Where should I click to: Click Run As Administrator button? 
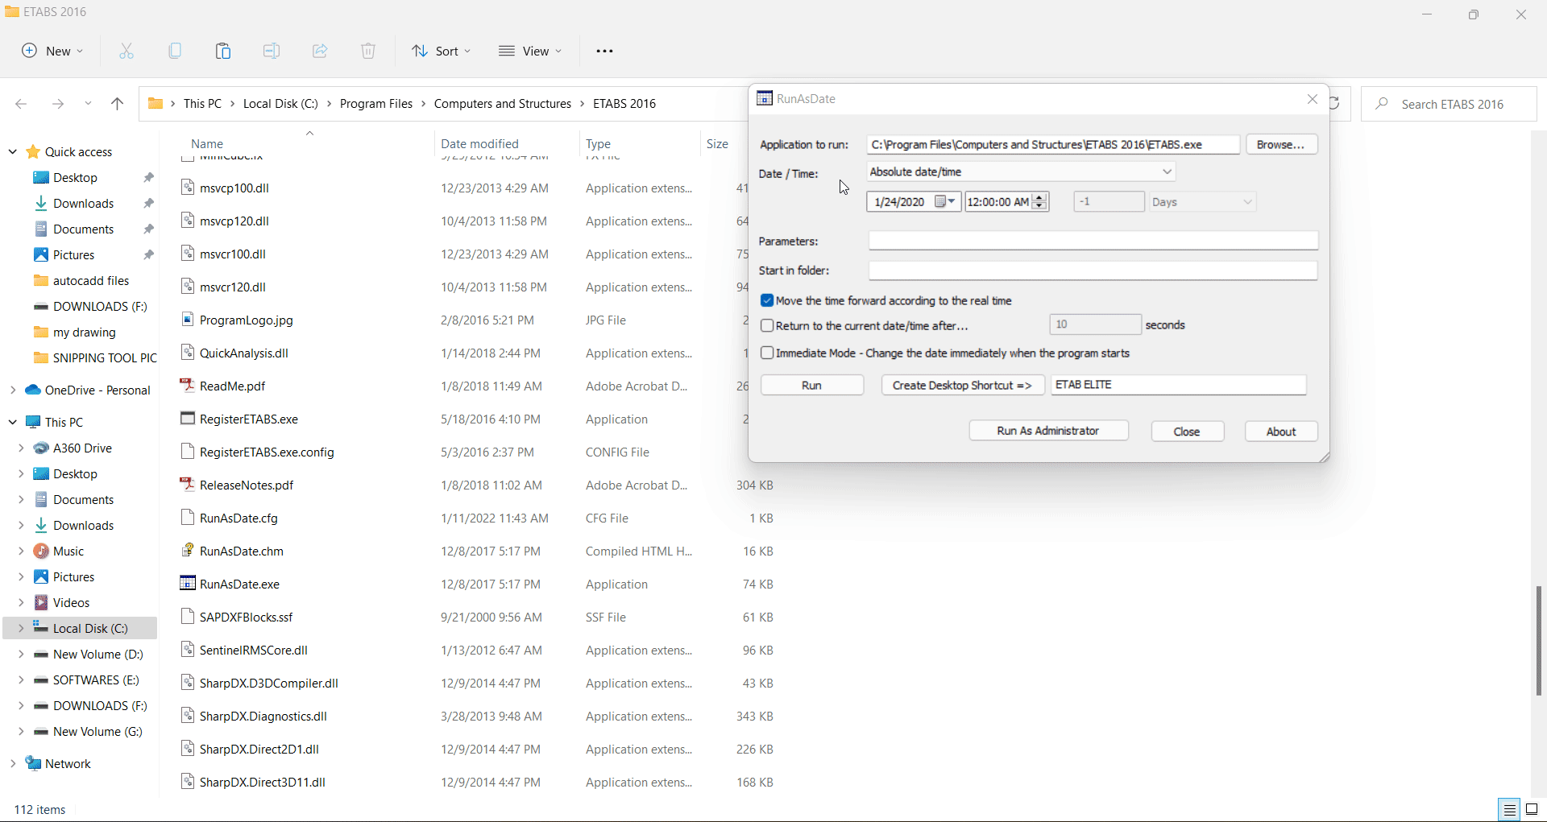tap(1048, 431)
